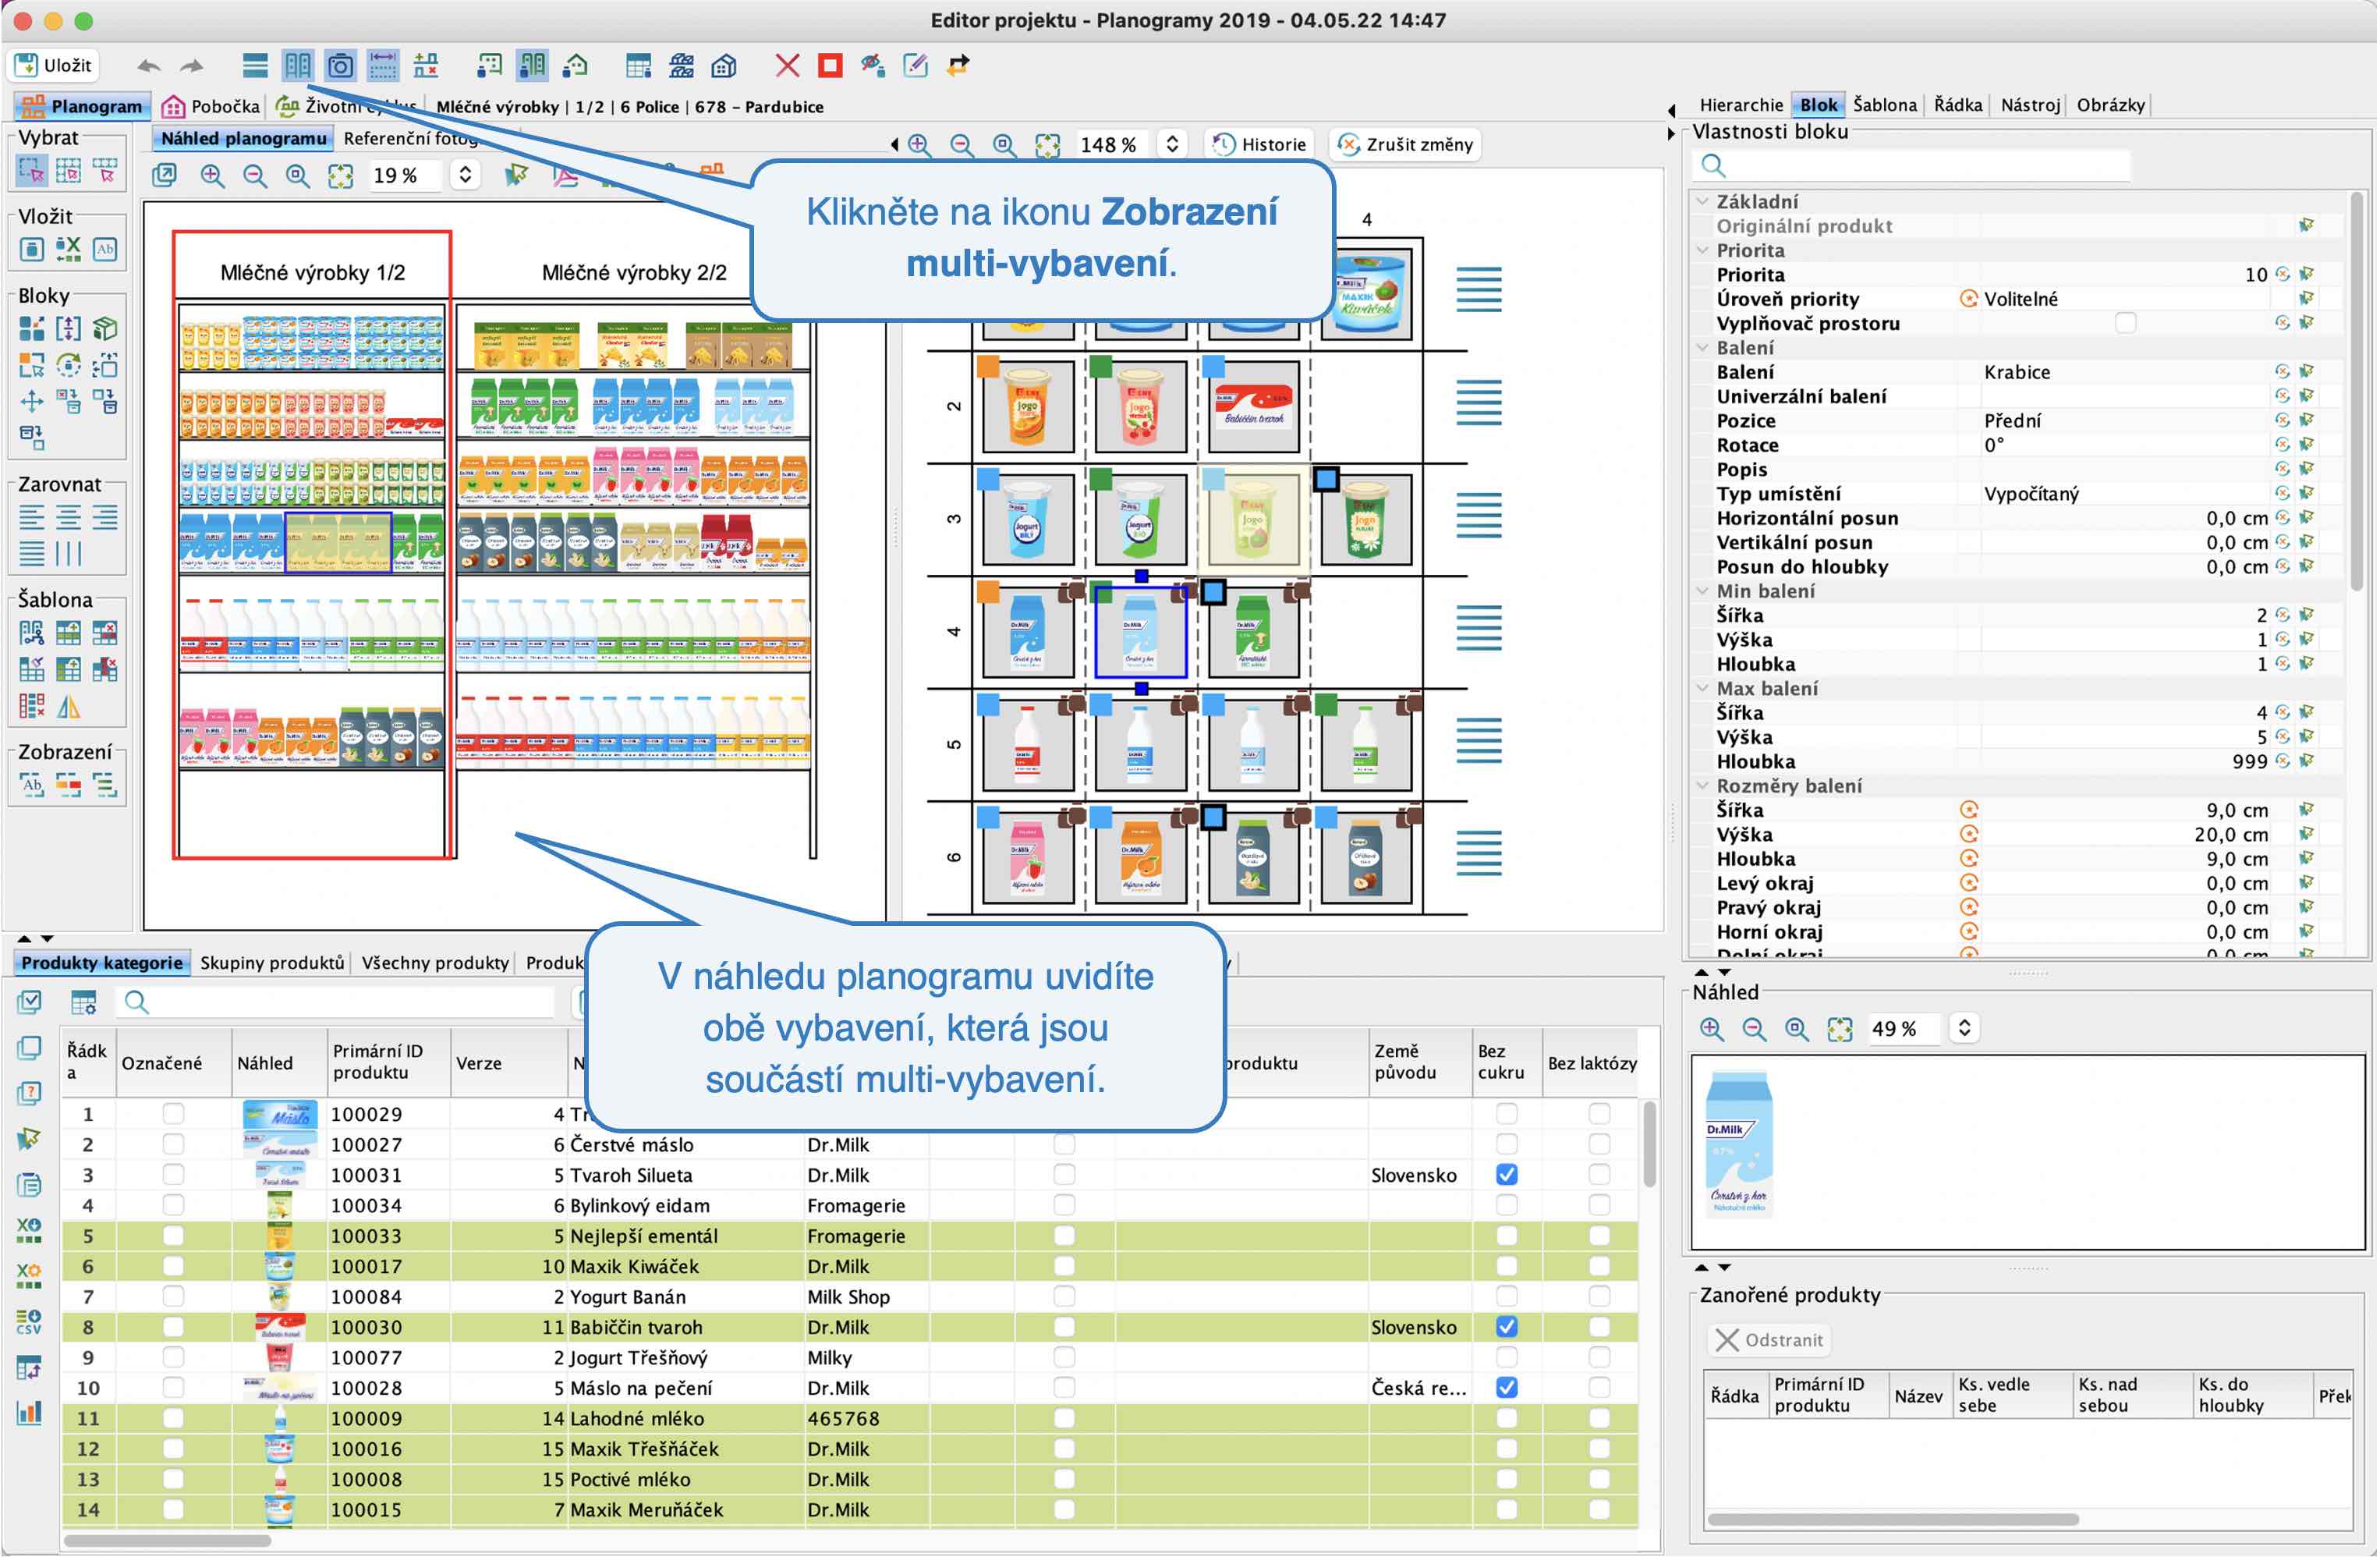This screenshot has height=1557, width=2380.
Task: Click the properties panel vertical scrollbar
Action: [2358, 390]
